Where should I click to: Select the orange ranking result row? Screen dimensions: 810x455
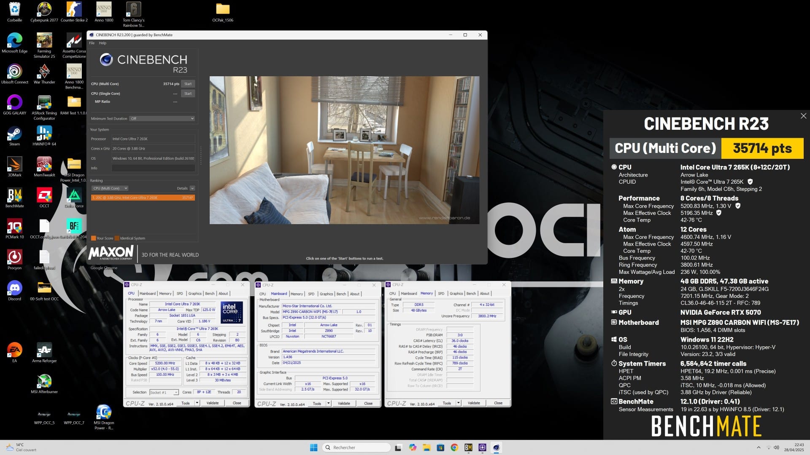tap(143, 198)
